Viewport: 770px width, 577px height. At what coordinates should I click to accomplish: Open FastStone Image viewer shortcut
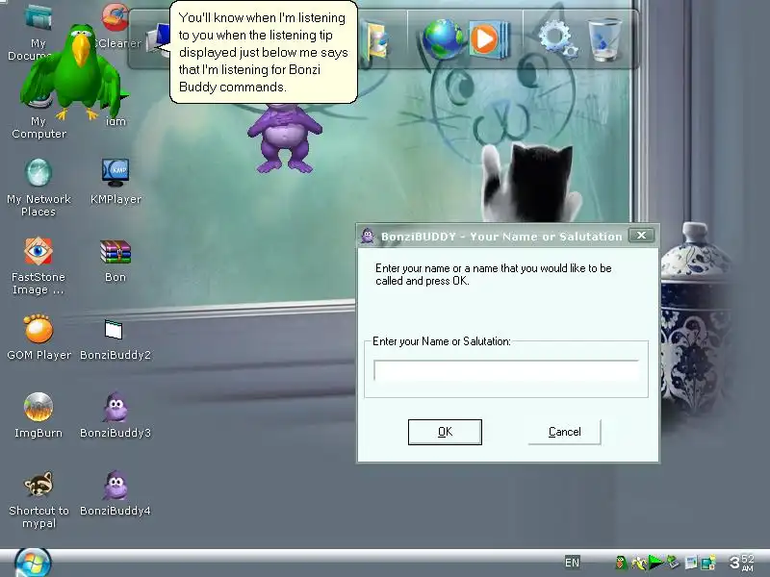pyautogui.click(x=38, y=266)
